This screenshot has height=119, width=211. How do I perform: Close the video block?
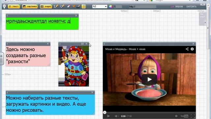tap(194, 44)
